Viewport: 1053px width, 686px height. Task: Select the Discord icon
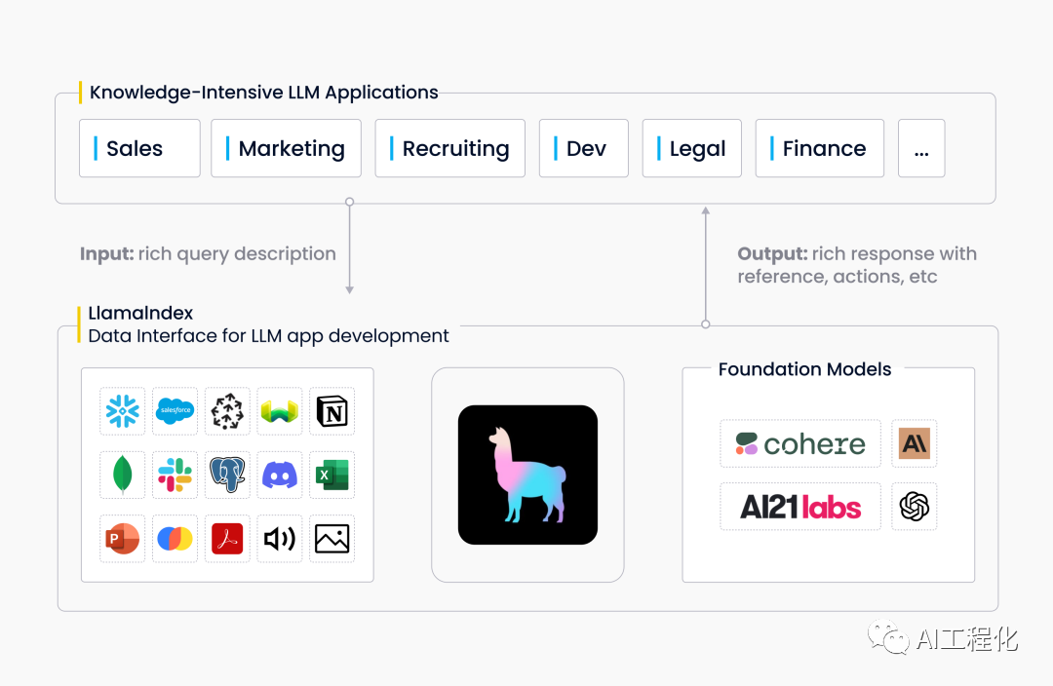[x=280, y=475]
